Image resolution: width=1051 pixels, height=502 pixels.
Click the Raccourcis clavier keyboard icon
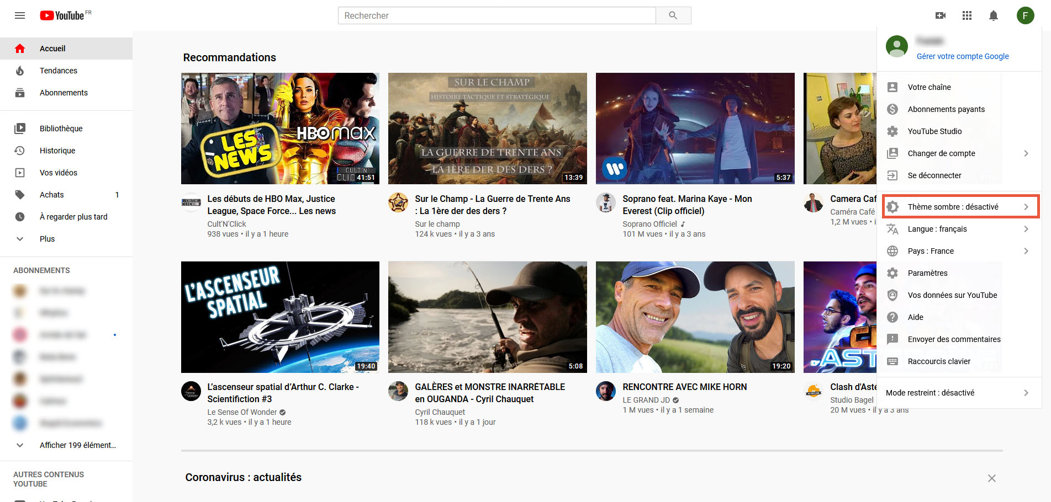892,361
